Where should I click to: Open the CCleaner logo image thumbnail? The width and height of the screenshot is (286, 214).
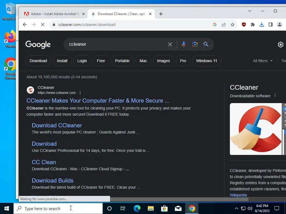256,129
